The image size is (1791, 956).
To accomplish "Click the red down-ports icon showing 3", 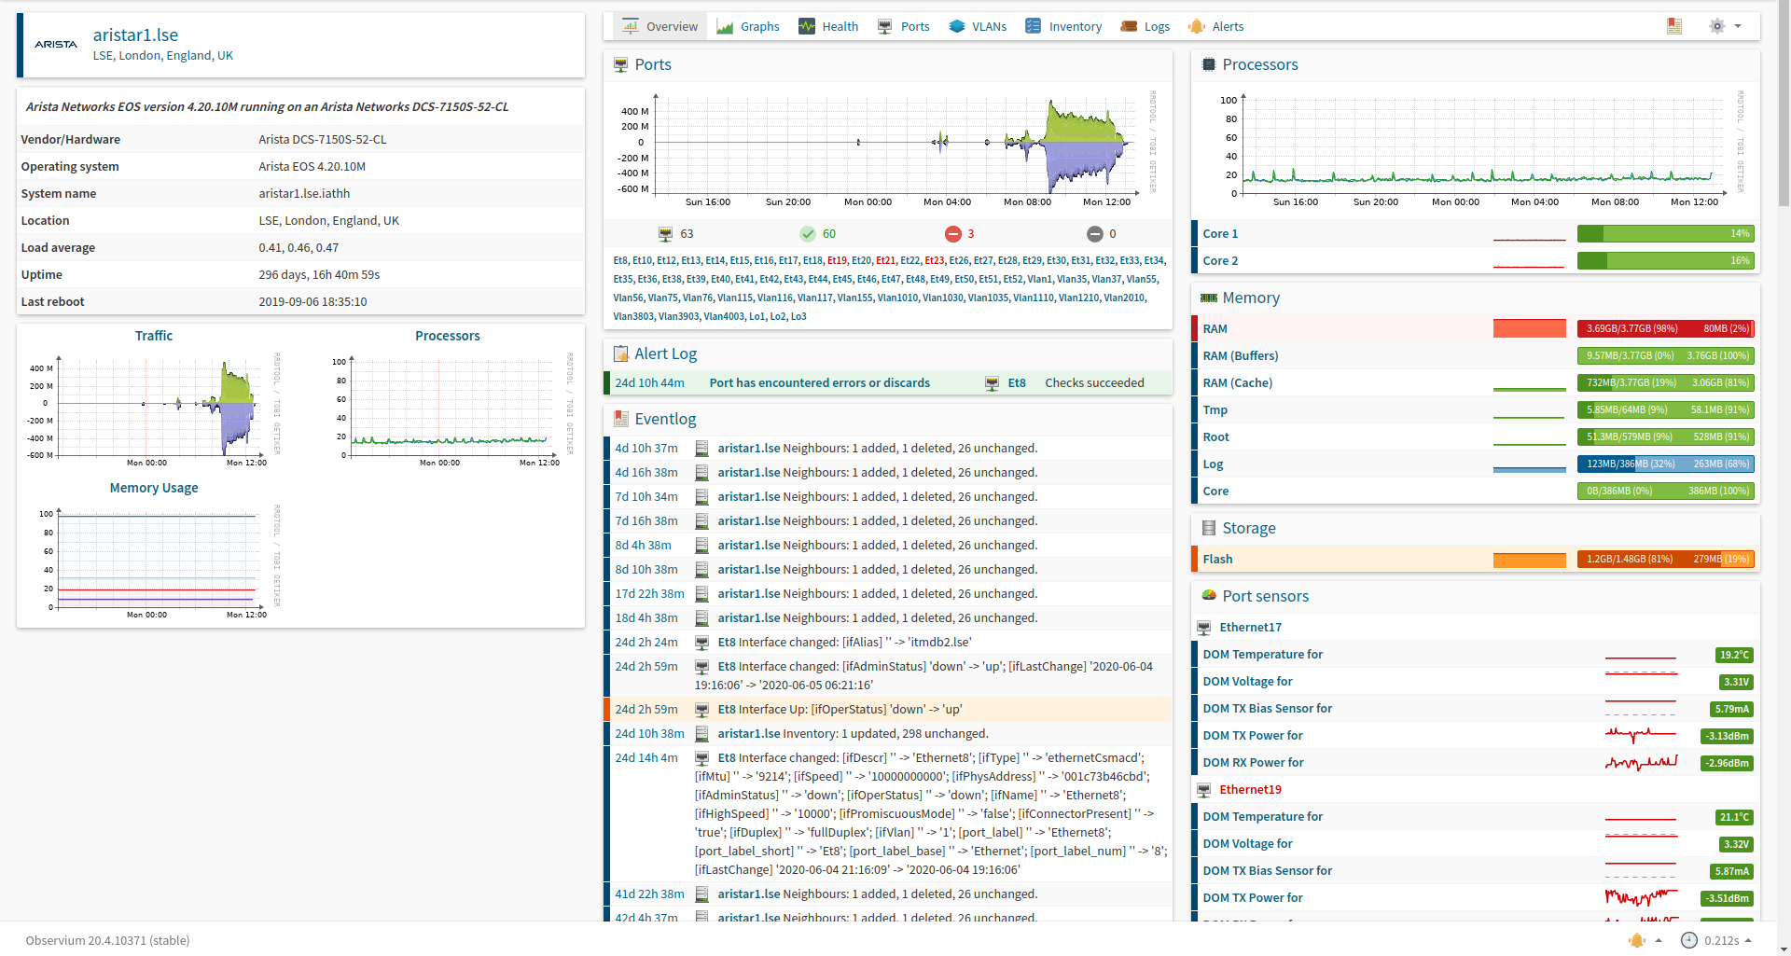I will pos(952,234).
